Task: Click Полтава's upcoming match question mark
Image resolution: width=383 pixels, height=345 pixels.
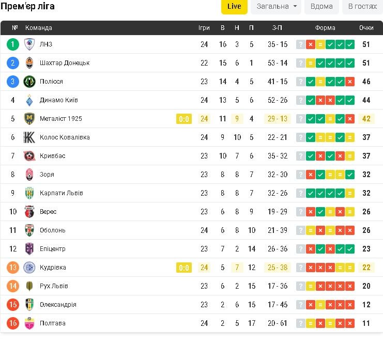Action: 300,323
